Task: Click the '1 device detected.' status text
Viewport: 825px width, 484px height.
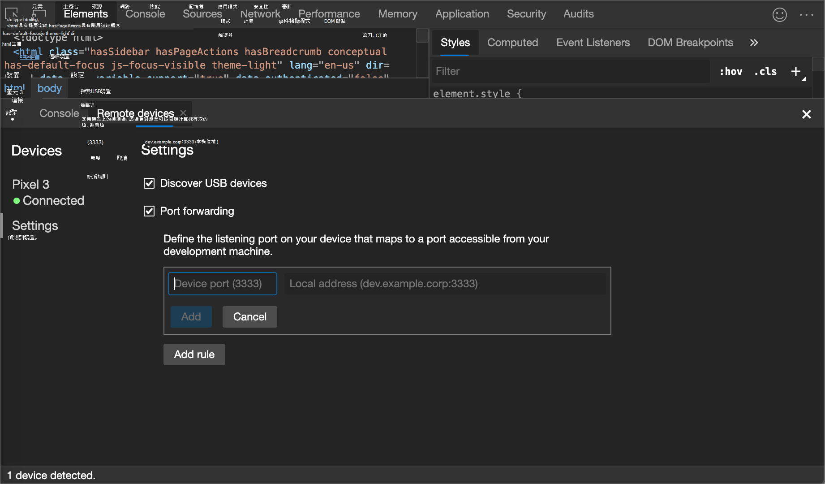Action: click(x=52, y=475)
